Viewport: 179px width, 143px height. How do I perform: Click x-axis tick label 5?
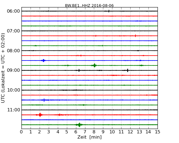[x=67, y=132]
